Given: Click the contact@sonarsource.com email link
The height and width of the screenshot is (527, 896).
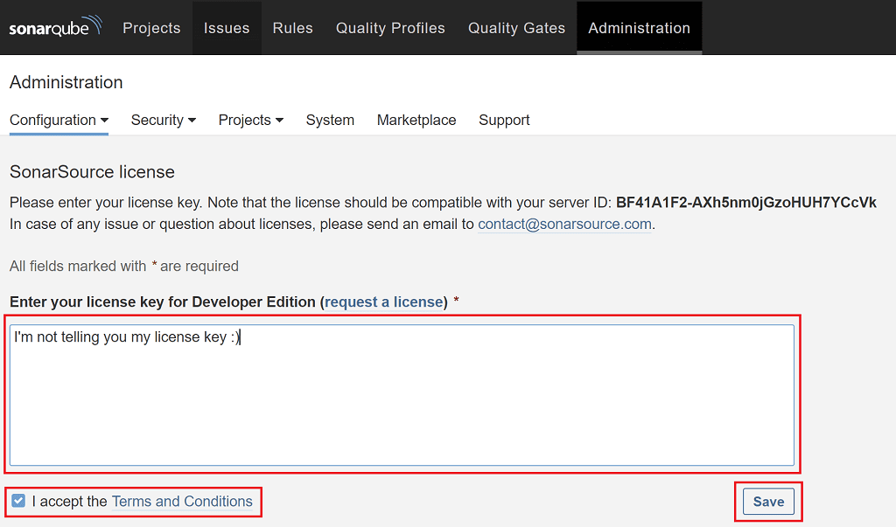Looking at the screenshot, I should click(x=564, y=224).
